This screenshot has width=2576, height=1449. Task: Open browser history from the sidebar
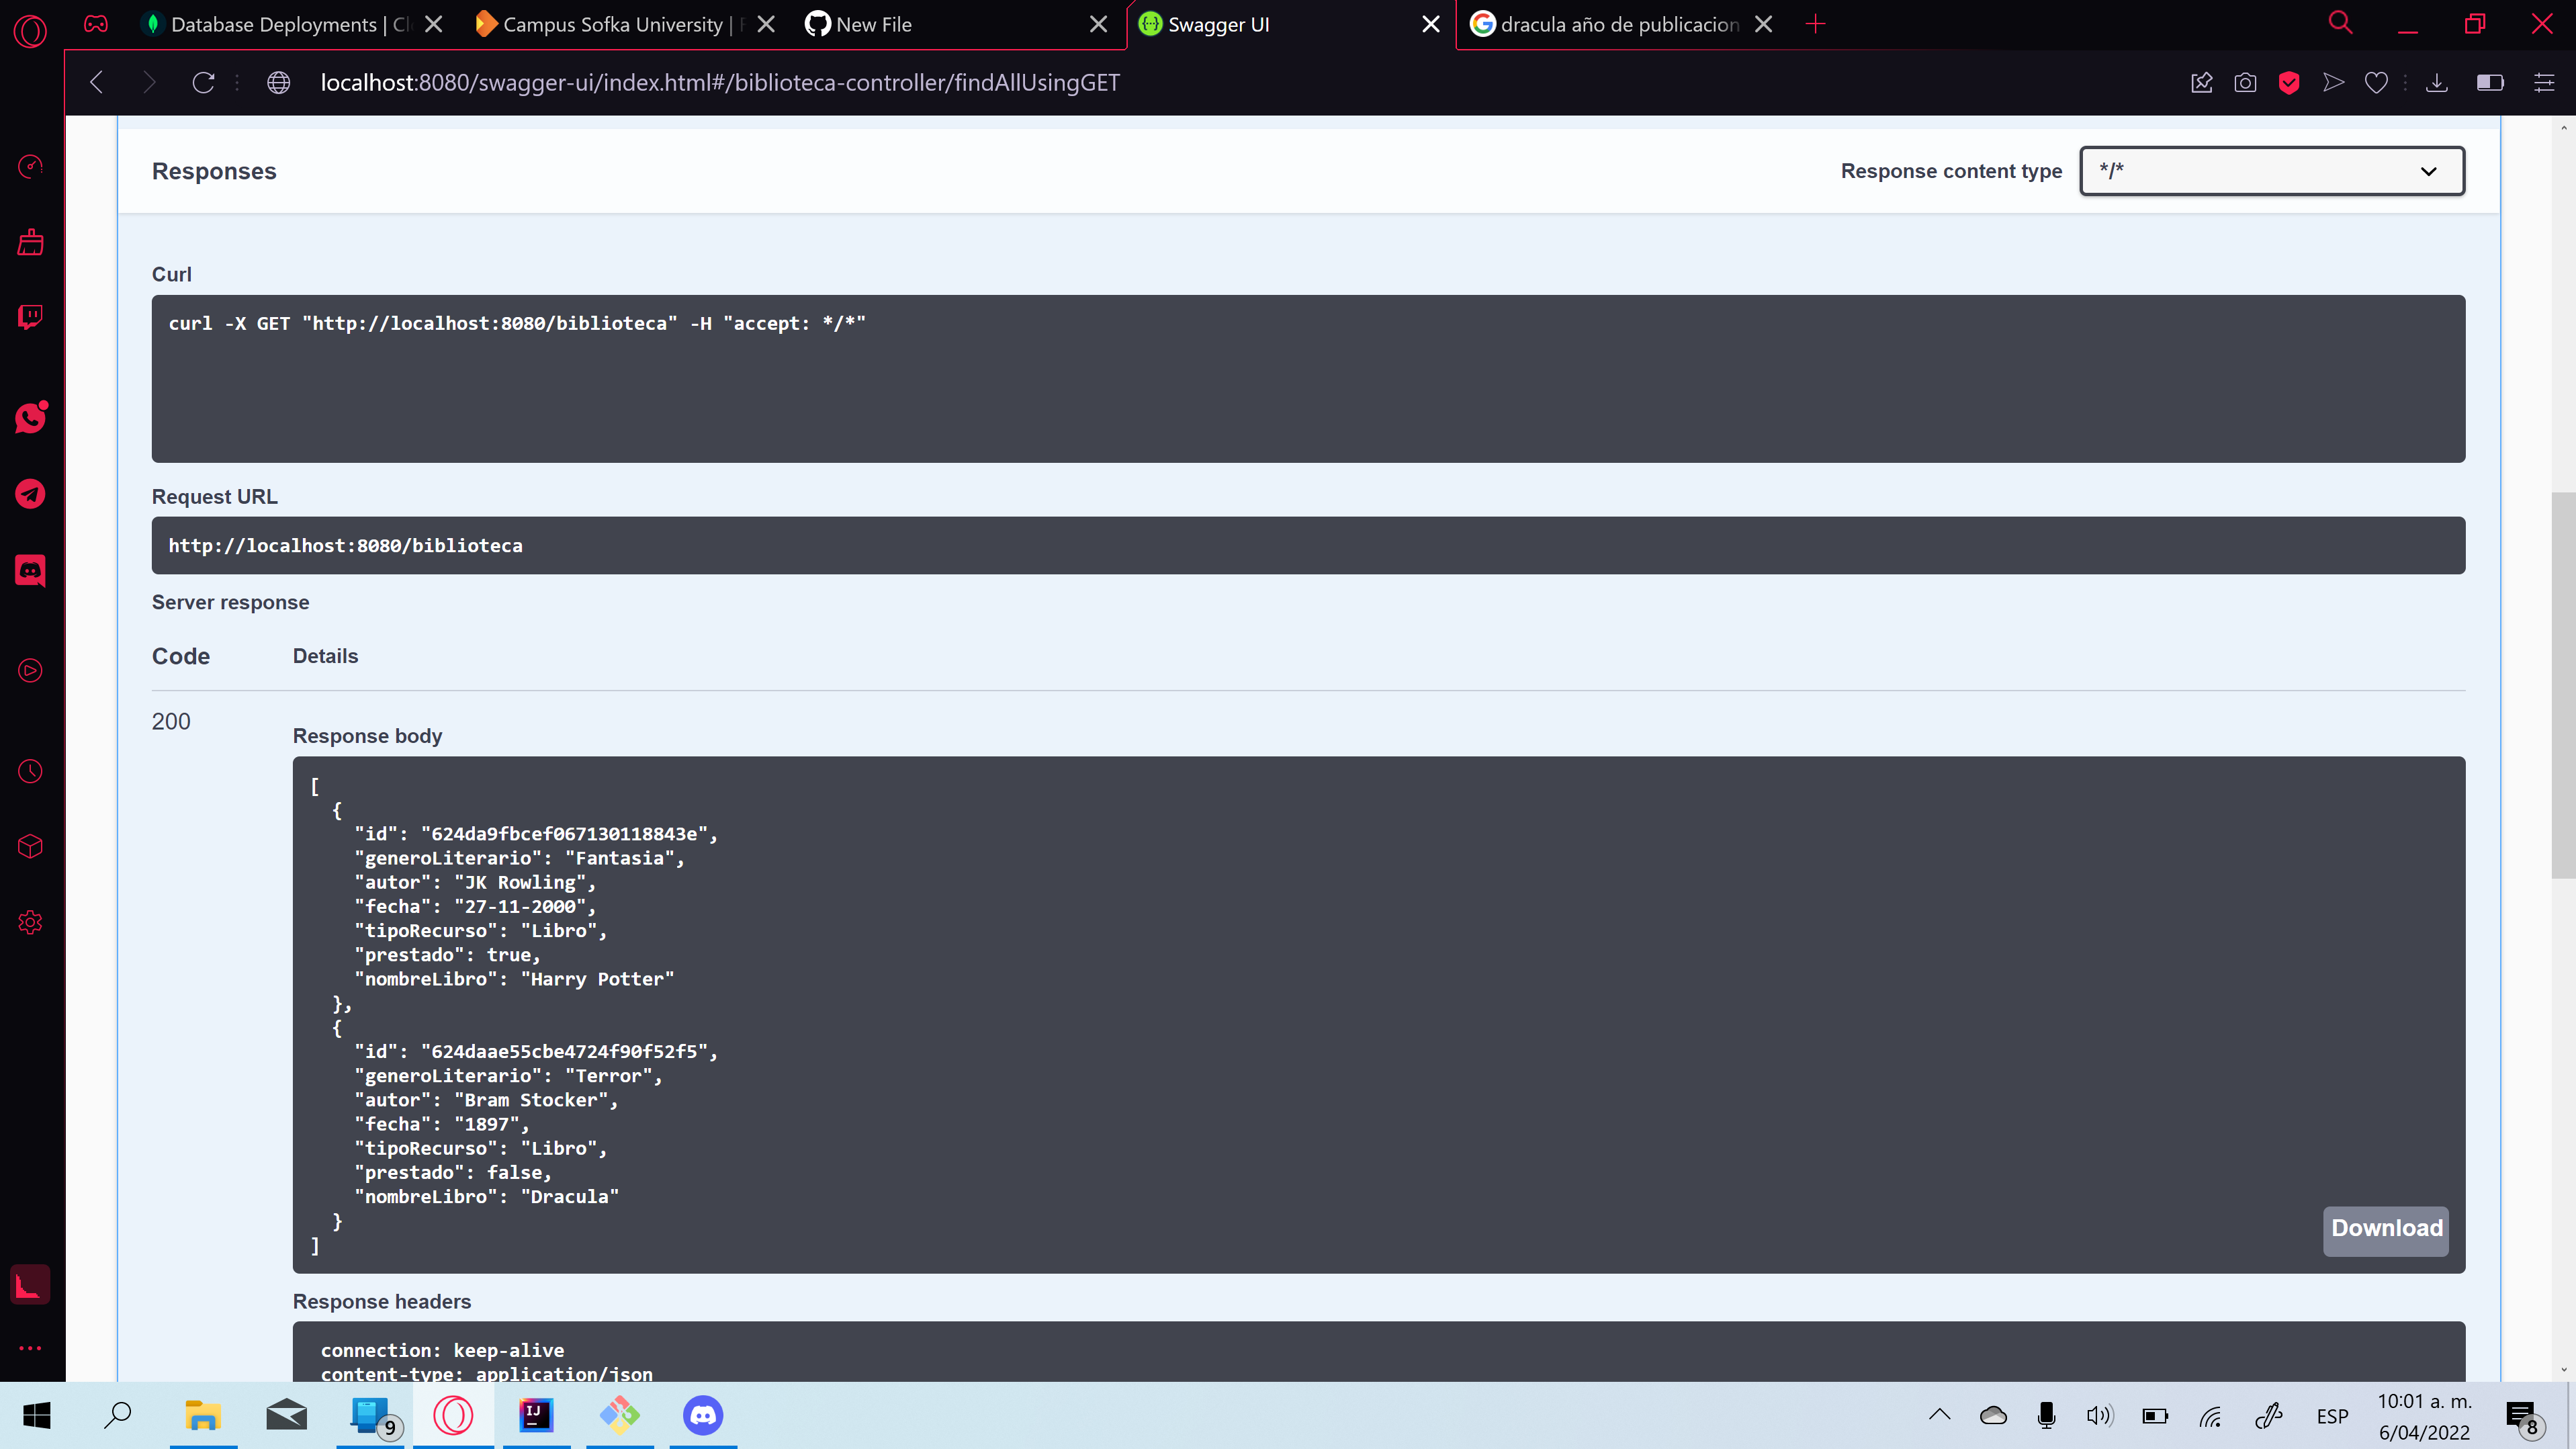pyautogui.click(x=30, y=771)
